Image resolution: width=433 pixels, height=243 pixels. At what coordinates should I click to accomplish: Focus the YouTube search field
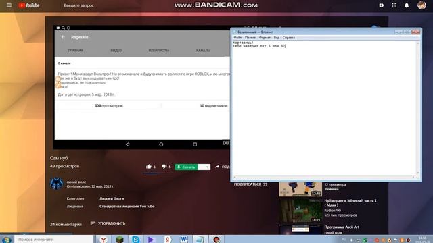78,5
